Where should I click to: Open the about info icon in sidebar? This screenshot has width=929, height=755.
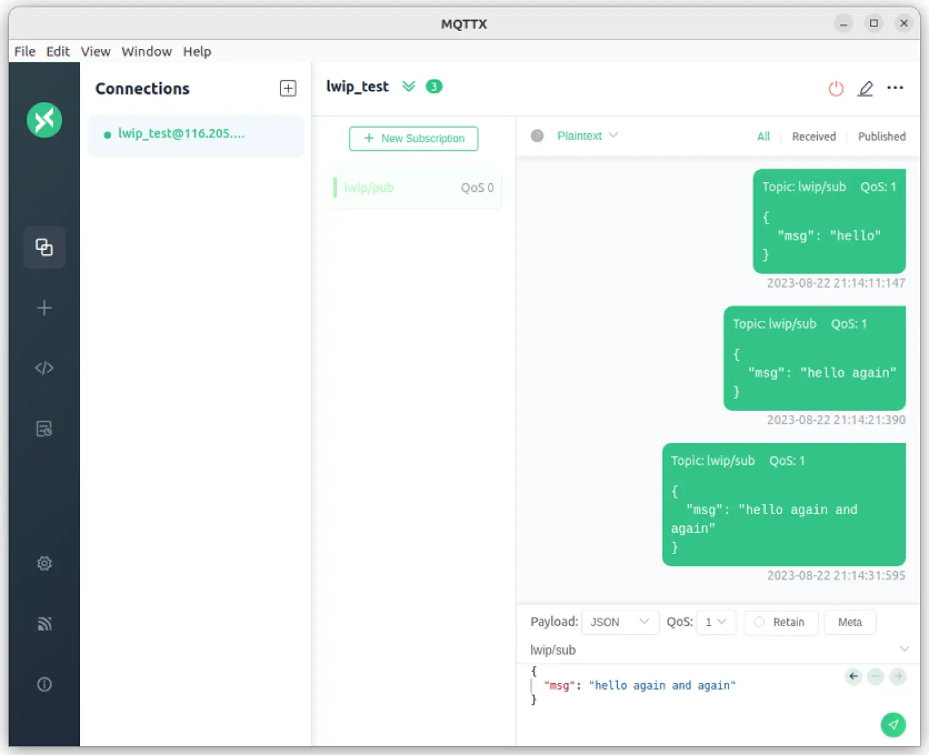44,684
